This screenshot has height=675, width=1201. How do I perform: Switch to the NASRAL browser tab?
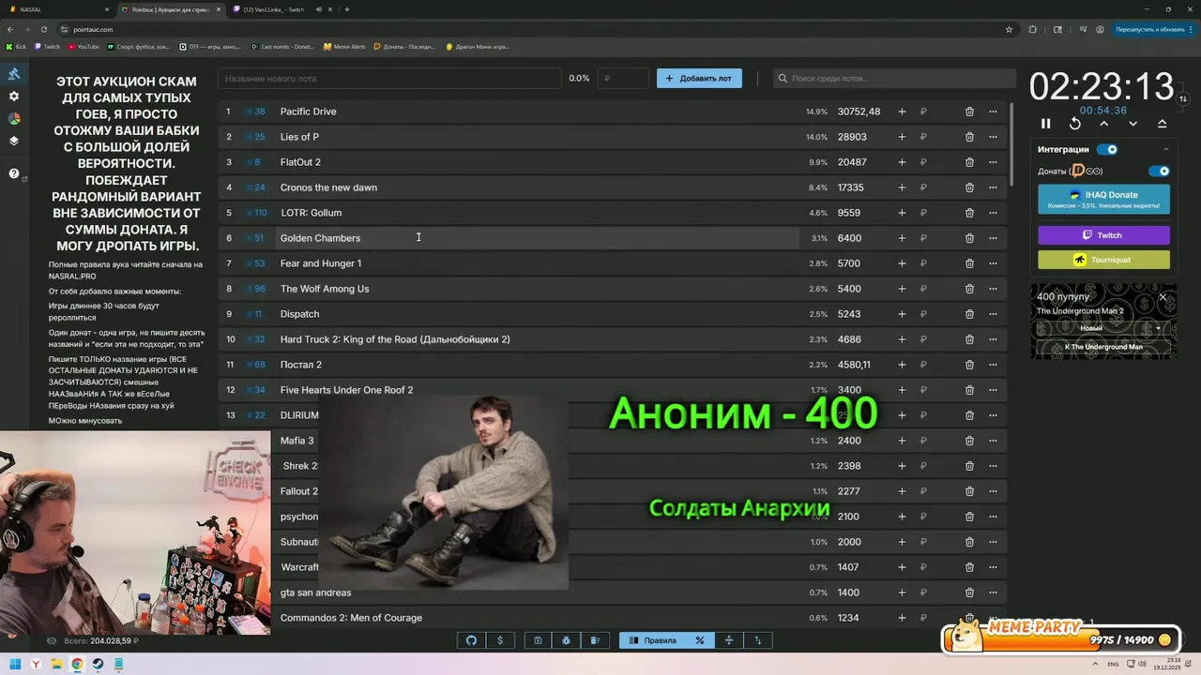(x=56, y=9)
